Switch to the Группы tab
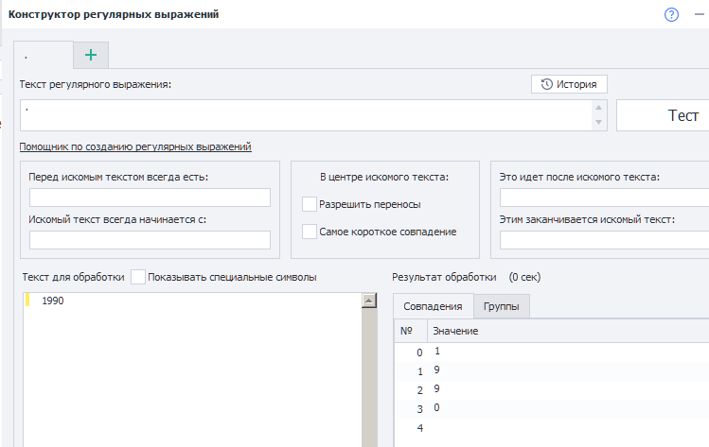 click(502, 306)
